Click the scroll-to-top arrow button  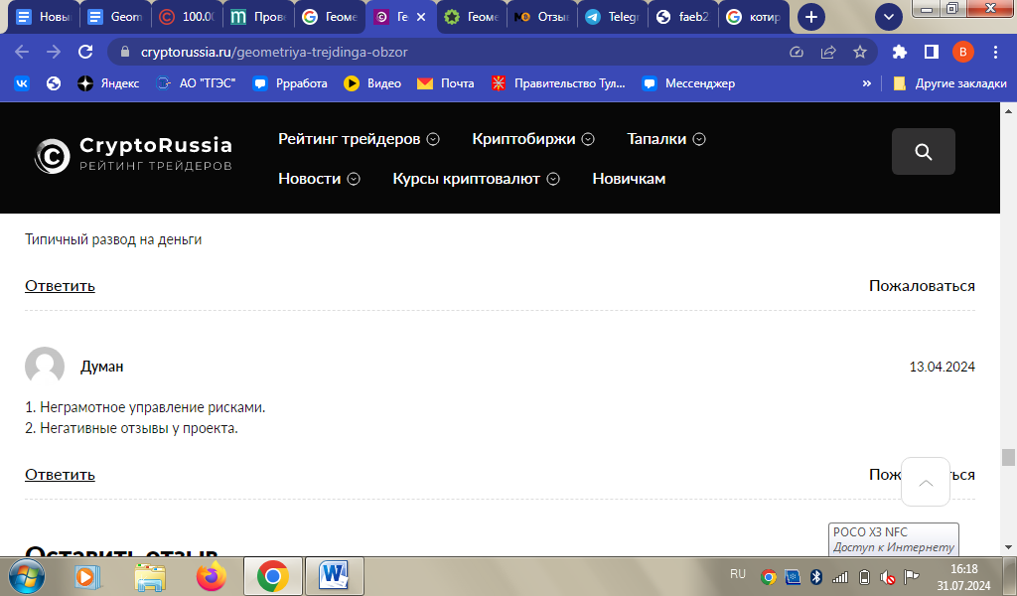click(926, 482)
